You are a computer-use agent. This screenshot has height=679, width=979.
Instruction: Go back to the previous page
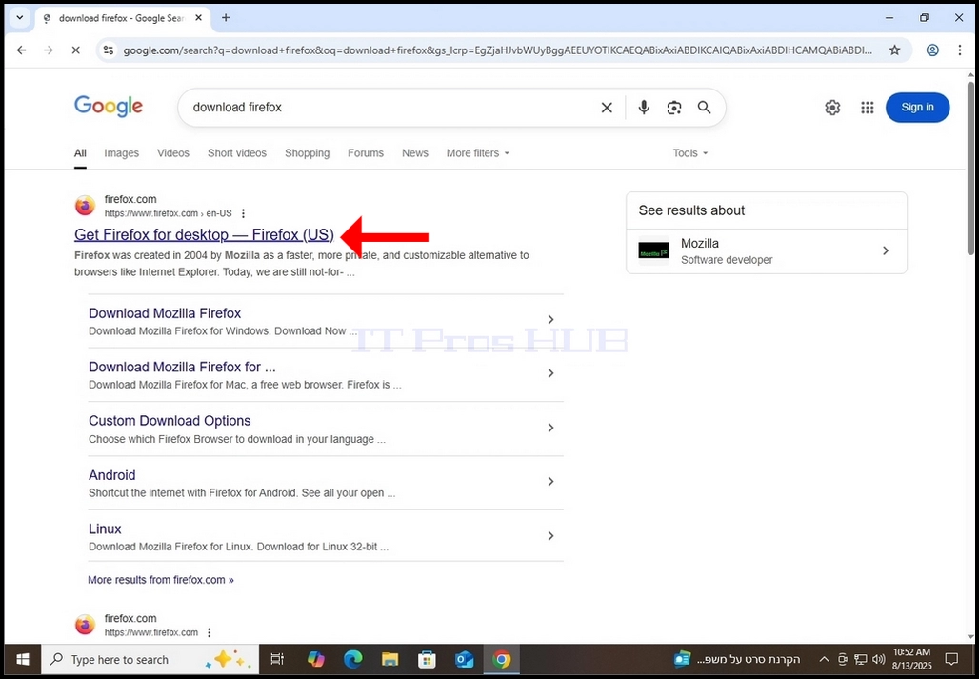(x=22, y=50)
